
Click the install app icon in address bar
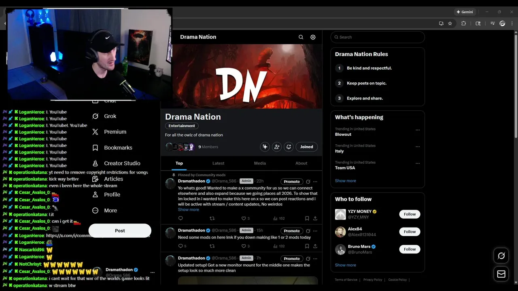[441, 23]
